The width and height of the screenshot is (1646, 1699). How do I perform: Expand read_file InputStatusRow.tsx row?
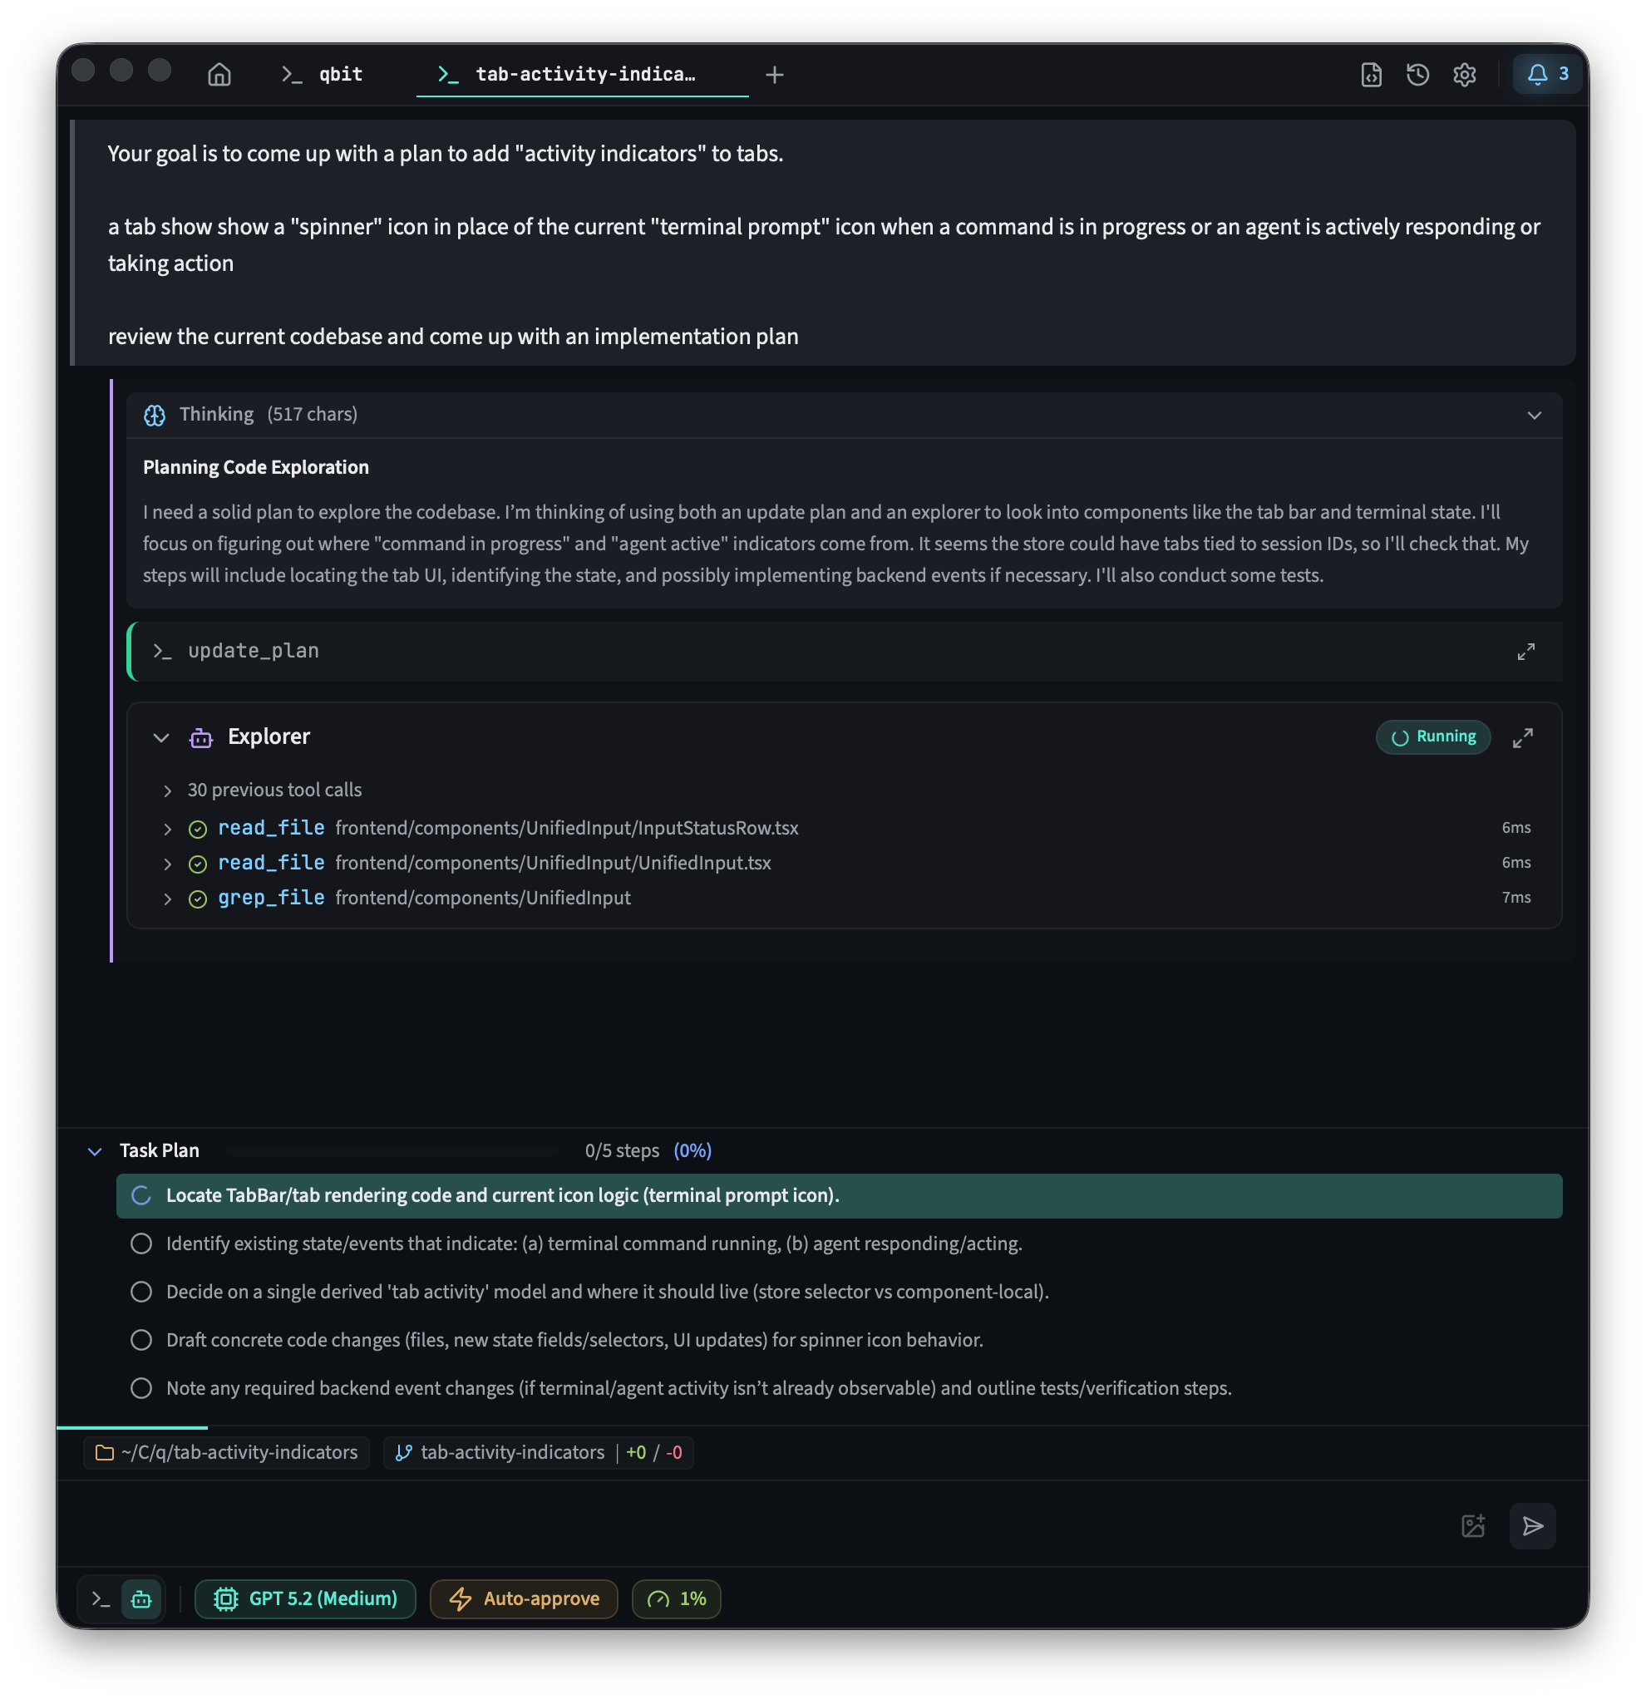(167, 830)
